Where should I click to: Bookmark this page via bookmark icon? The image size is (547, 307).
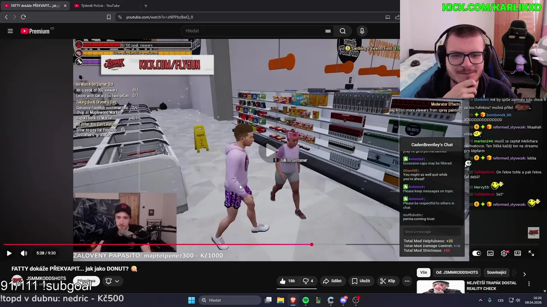pyautogui.click(x=109, y=17)
